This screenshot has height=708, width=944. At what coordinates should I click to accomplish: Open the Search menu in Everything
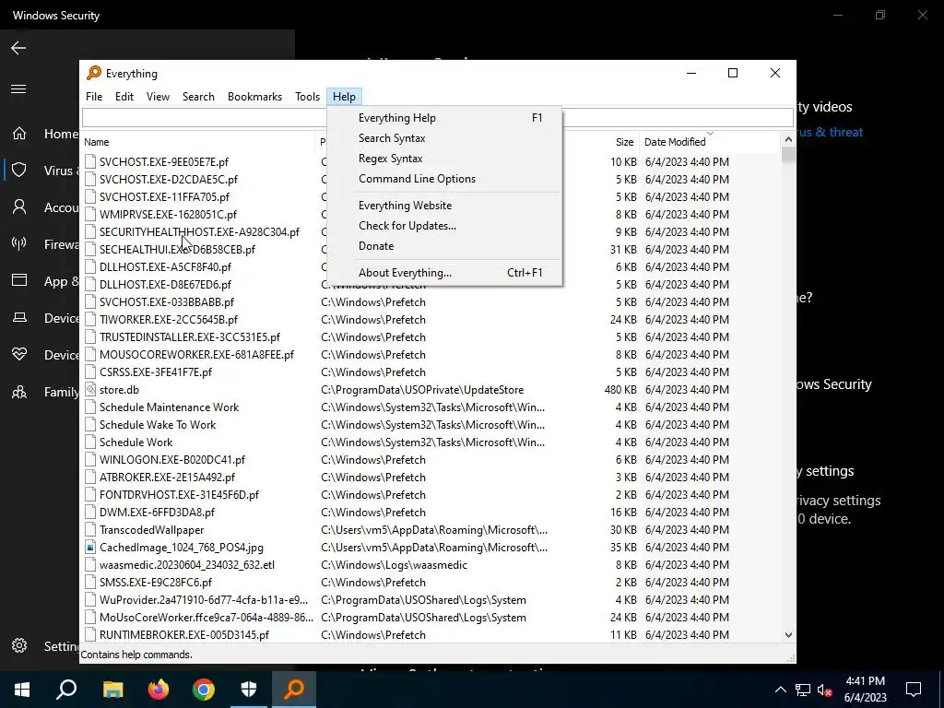click(x=198, y=96)
